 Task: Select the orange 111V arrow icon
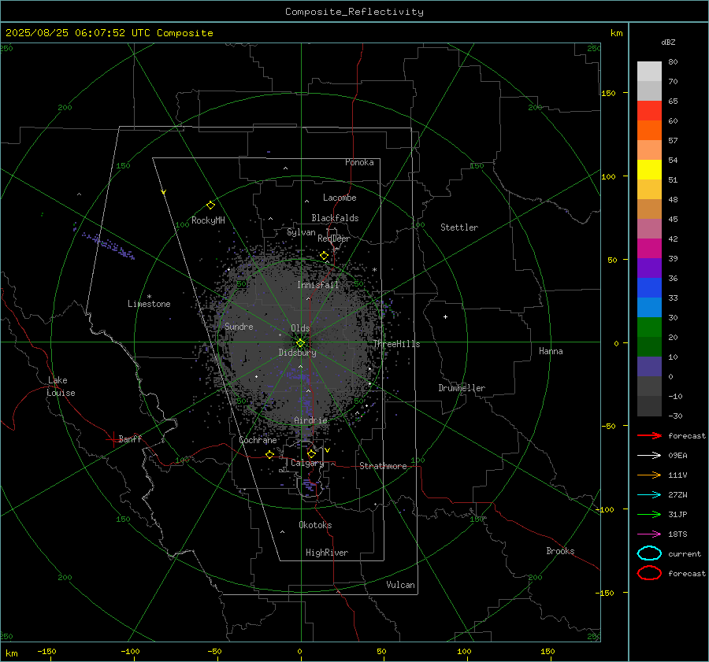tap(649, 475)
